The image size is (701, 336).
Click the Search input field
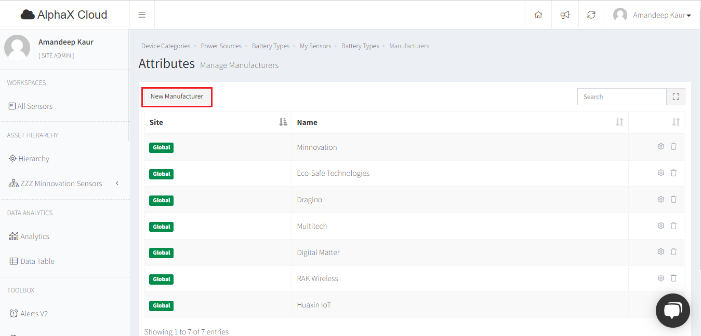click(x=621, y=97)
